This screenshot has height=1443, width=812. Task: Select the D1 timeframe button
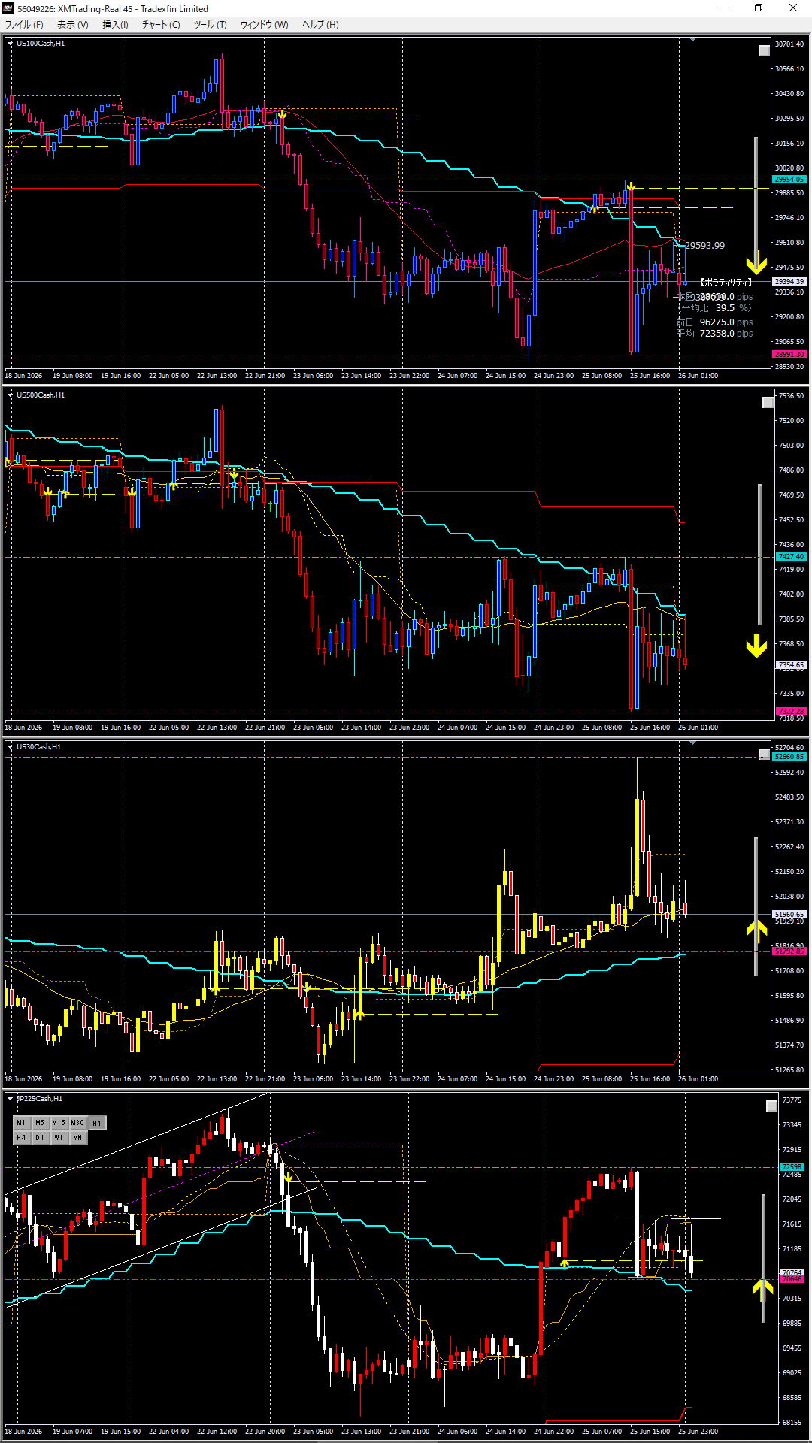pyautogui.click(x=40, y=1138)
